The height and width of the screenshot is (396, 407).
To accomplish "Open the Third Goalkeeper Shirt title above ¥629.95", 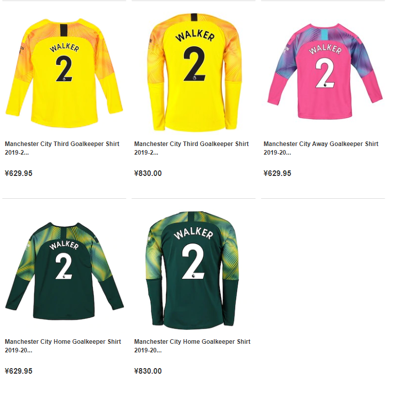I will [x=62, y=148].
